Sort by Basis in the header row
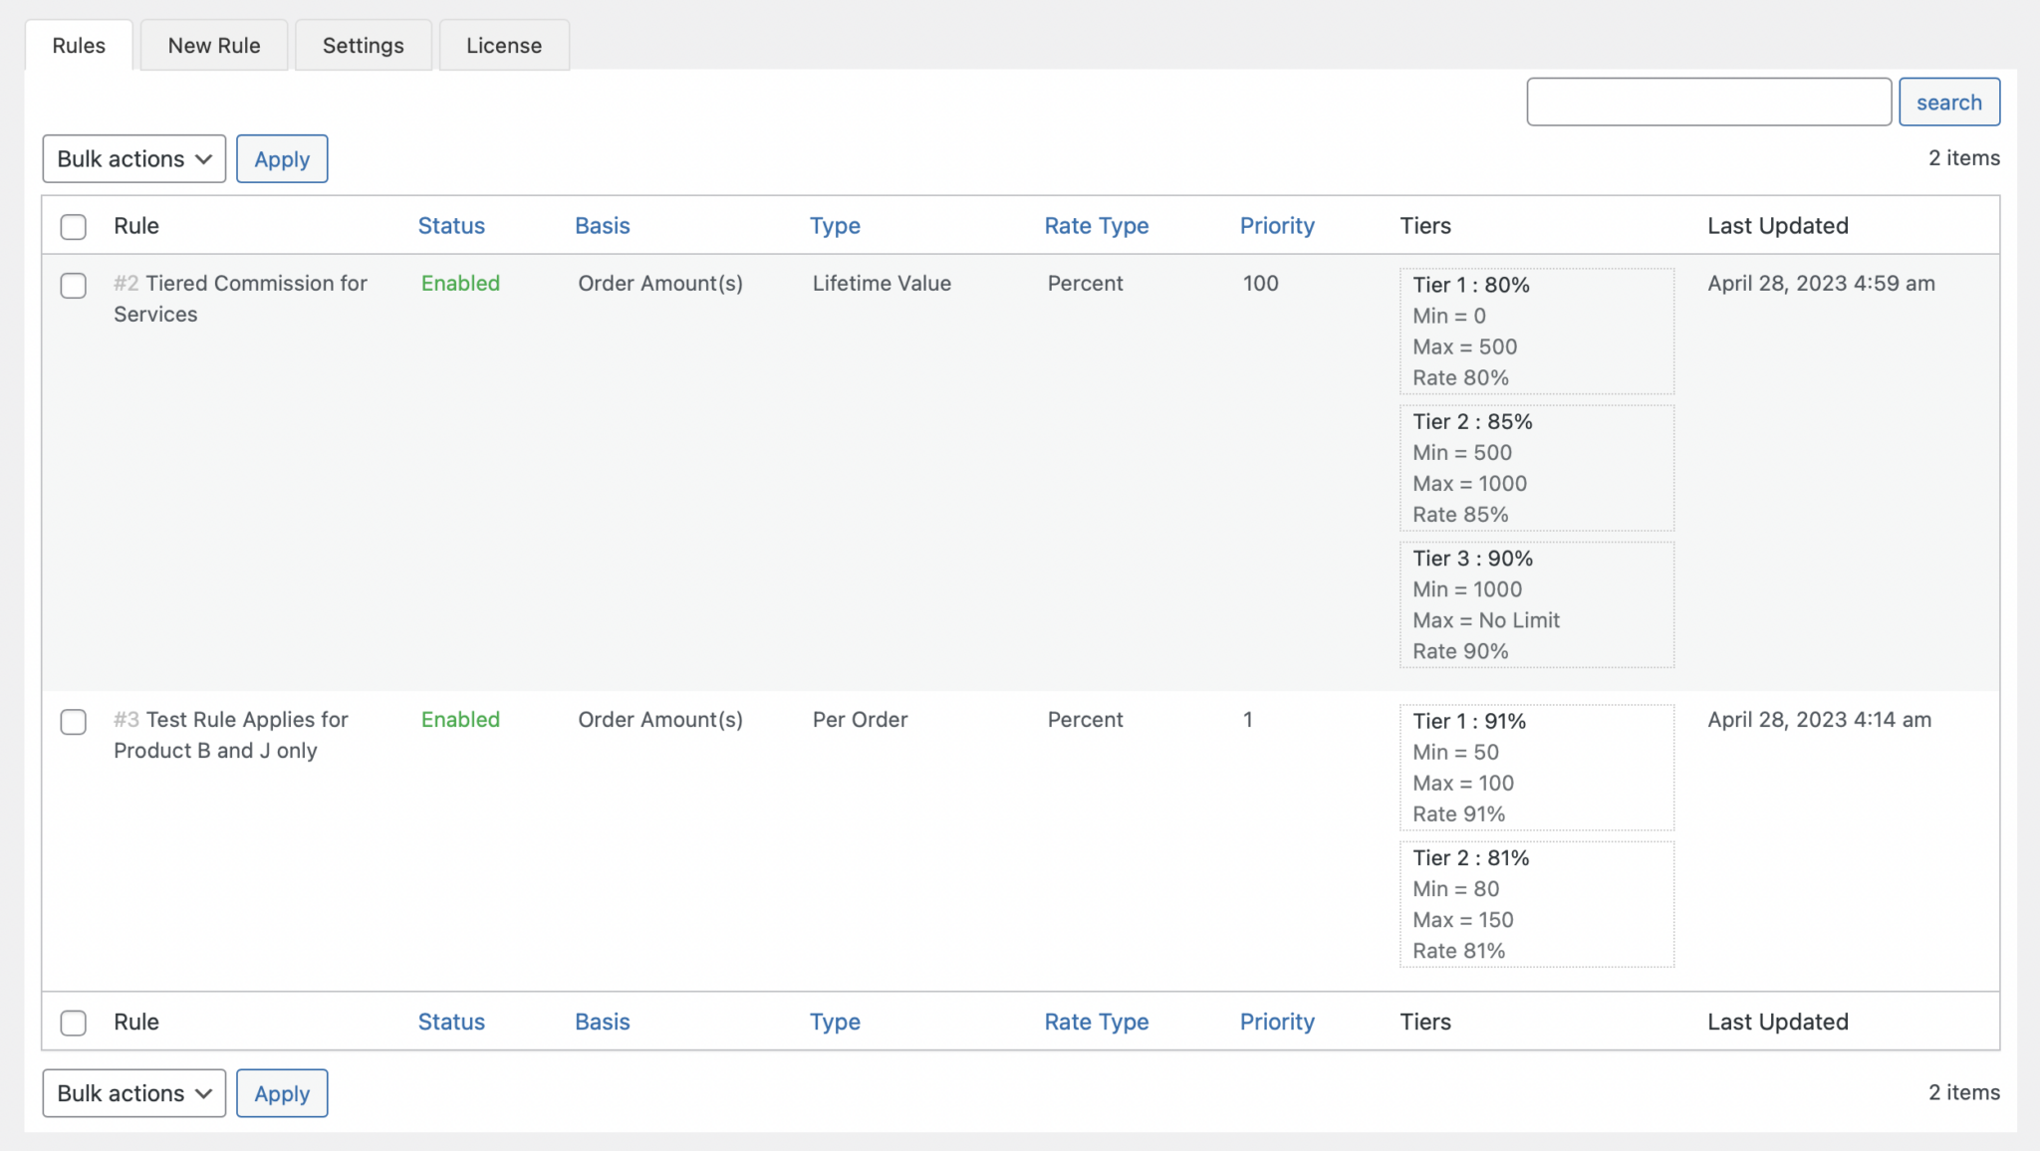 [602, 226]
